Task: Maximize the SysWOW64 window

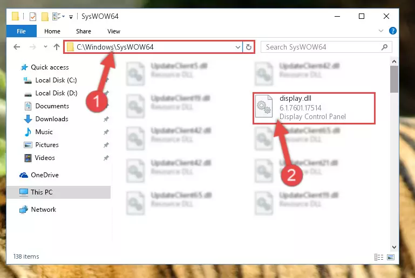Action: 362,16
